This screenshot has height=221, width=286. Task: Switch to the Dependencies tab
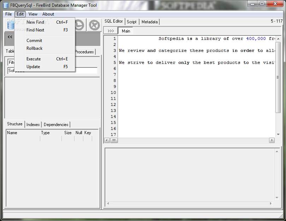tap(56, 125)
